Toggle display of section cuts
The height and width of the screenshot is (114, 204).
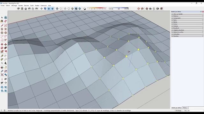49,9
